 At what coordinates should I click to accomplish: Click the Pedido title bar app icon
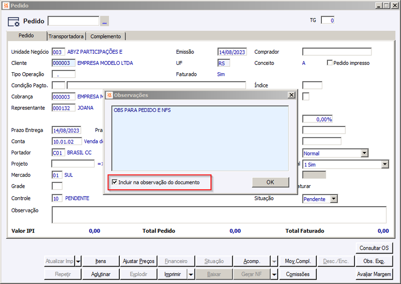click(6, 6)
